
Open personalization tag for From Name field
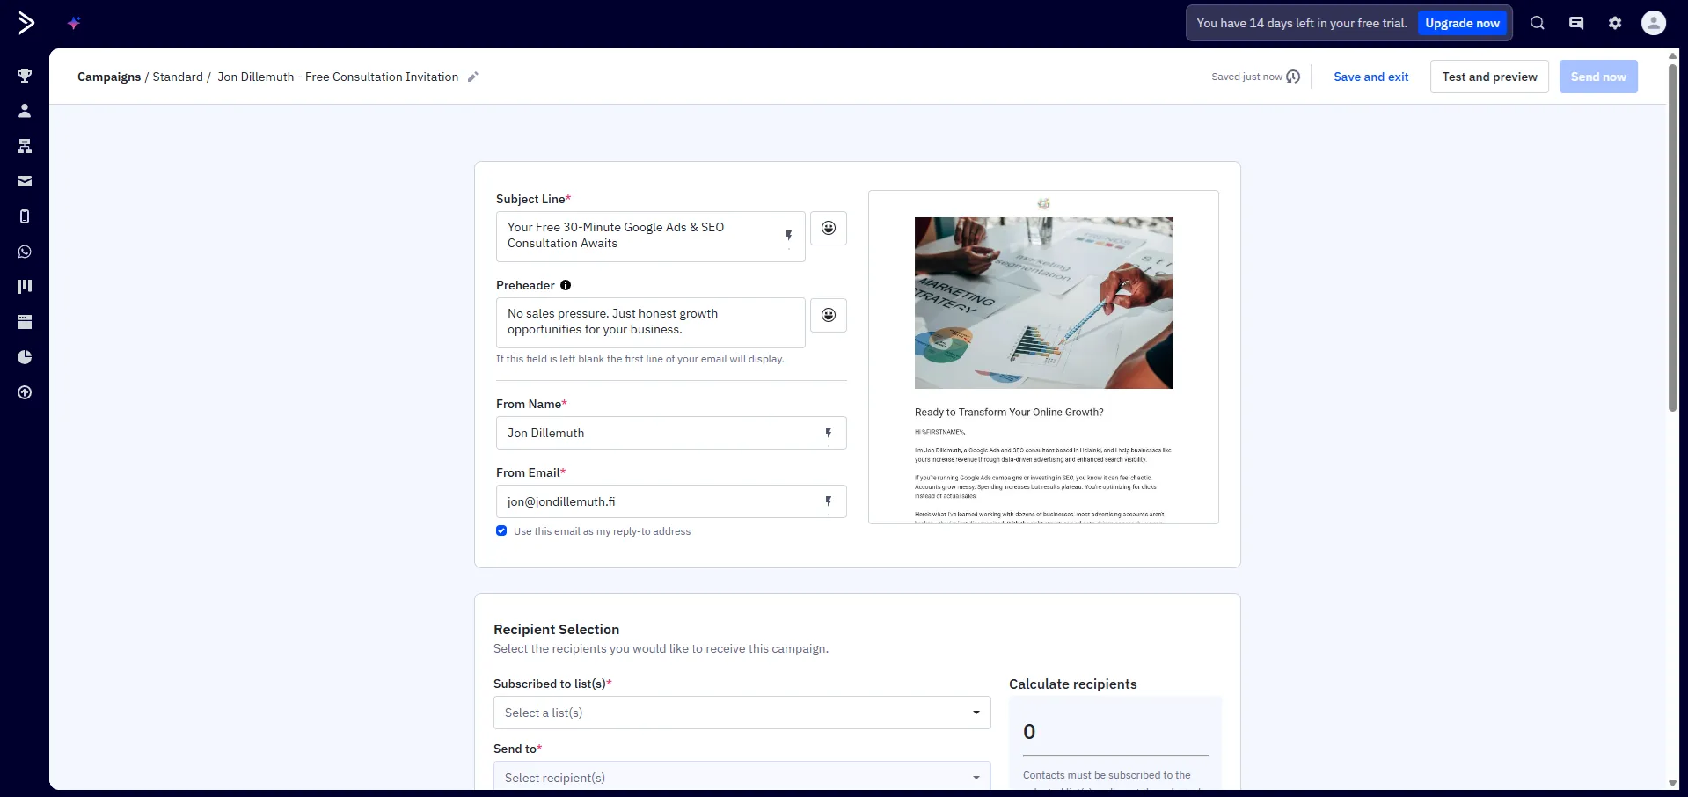828,432
